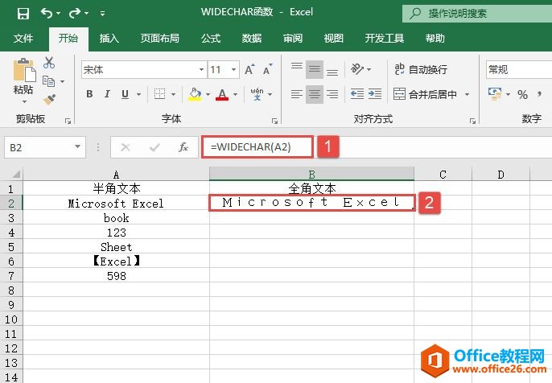
Task: Set top vertical alignment
Action: [x=296, y=68]
